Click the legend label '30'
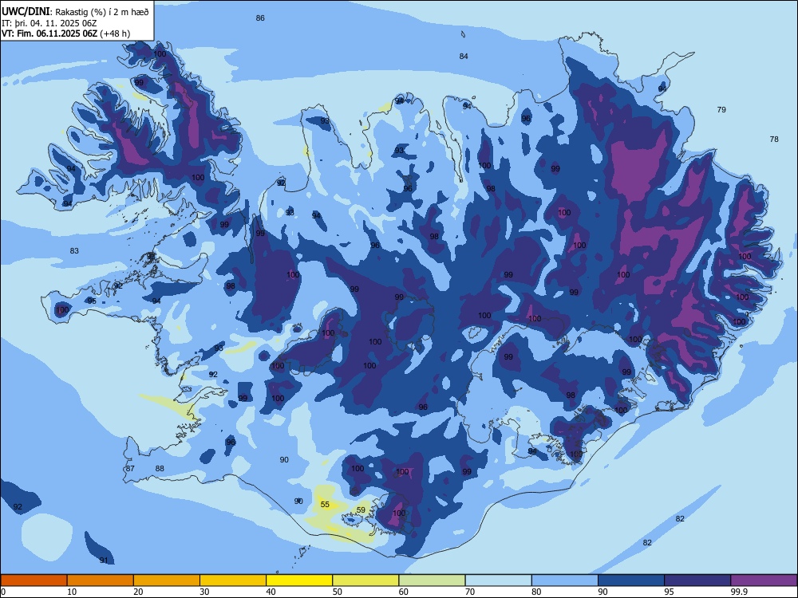The width and height of the screenshot is (798, 598). click(x=204, y=592)
